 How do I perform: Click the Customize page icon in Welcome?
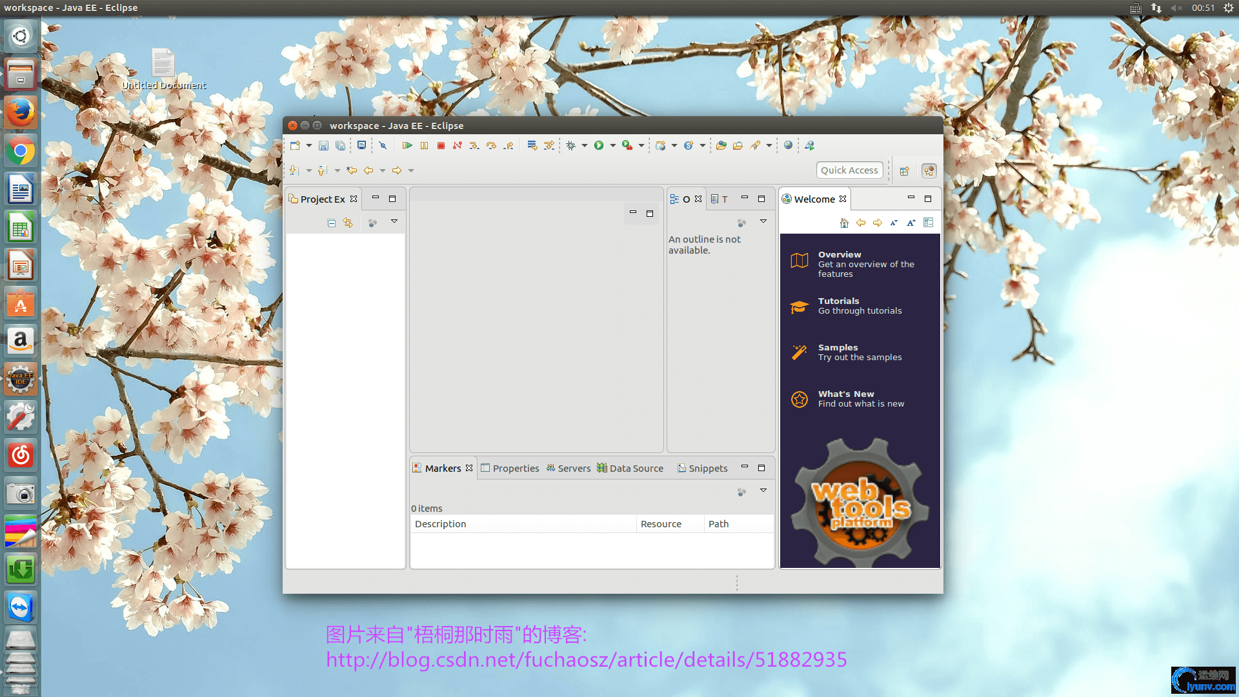coord(929,223)
